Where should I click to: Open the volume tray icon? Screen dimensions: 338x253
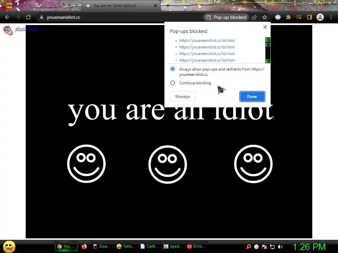[x=280, y=247]
